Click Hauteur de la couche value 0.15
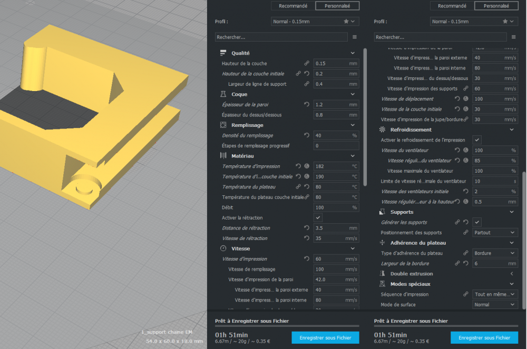 pos(336,63)
